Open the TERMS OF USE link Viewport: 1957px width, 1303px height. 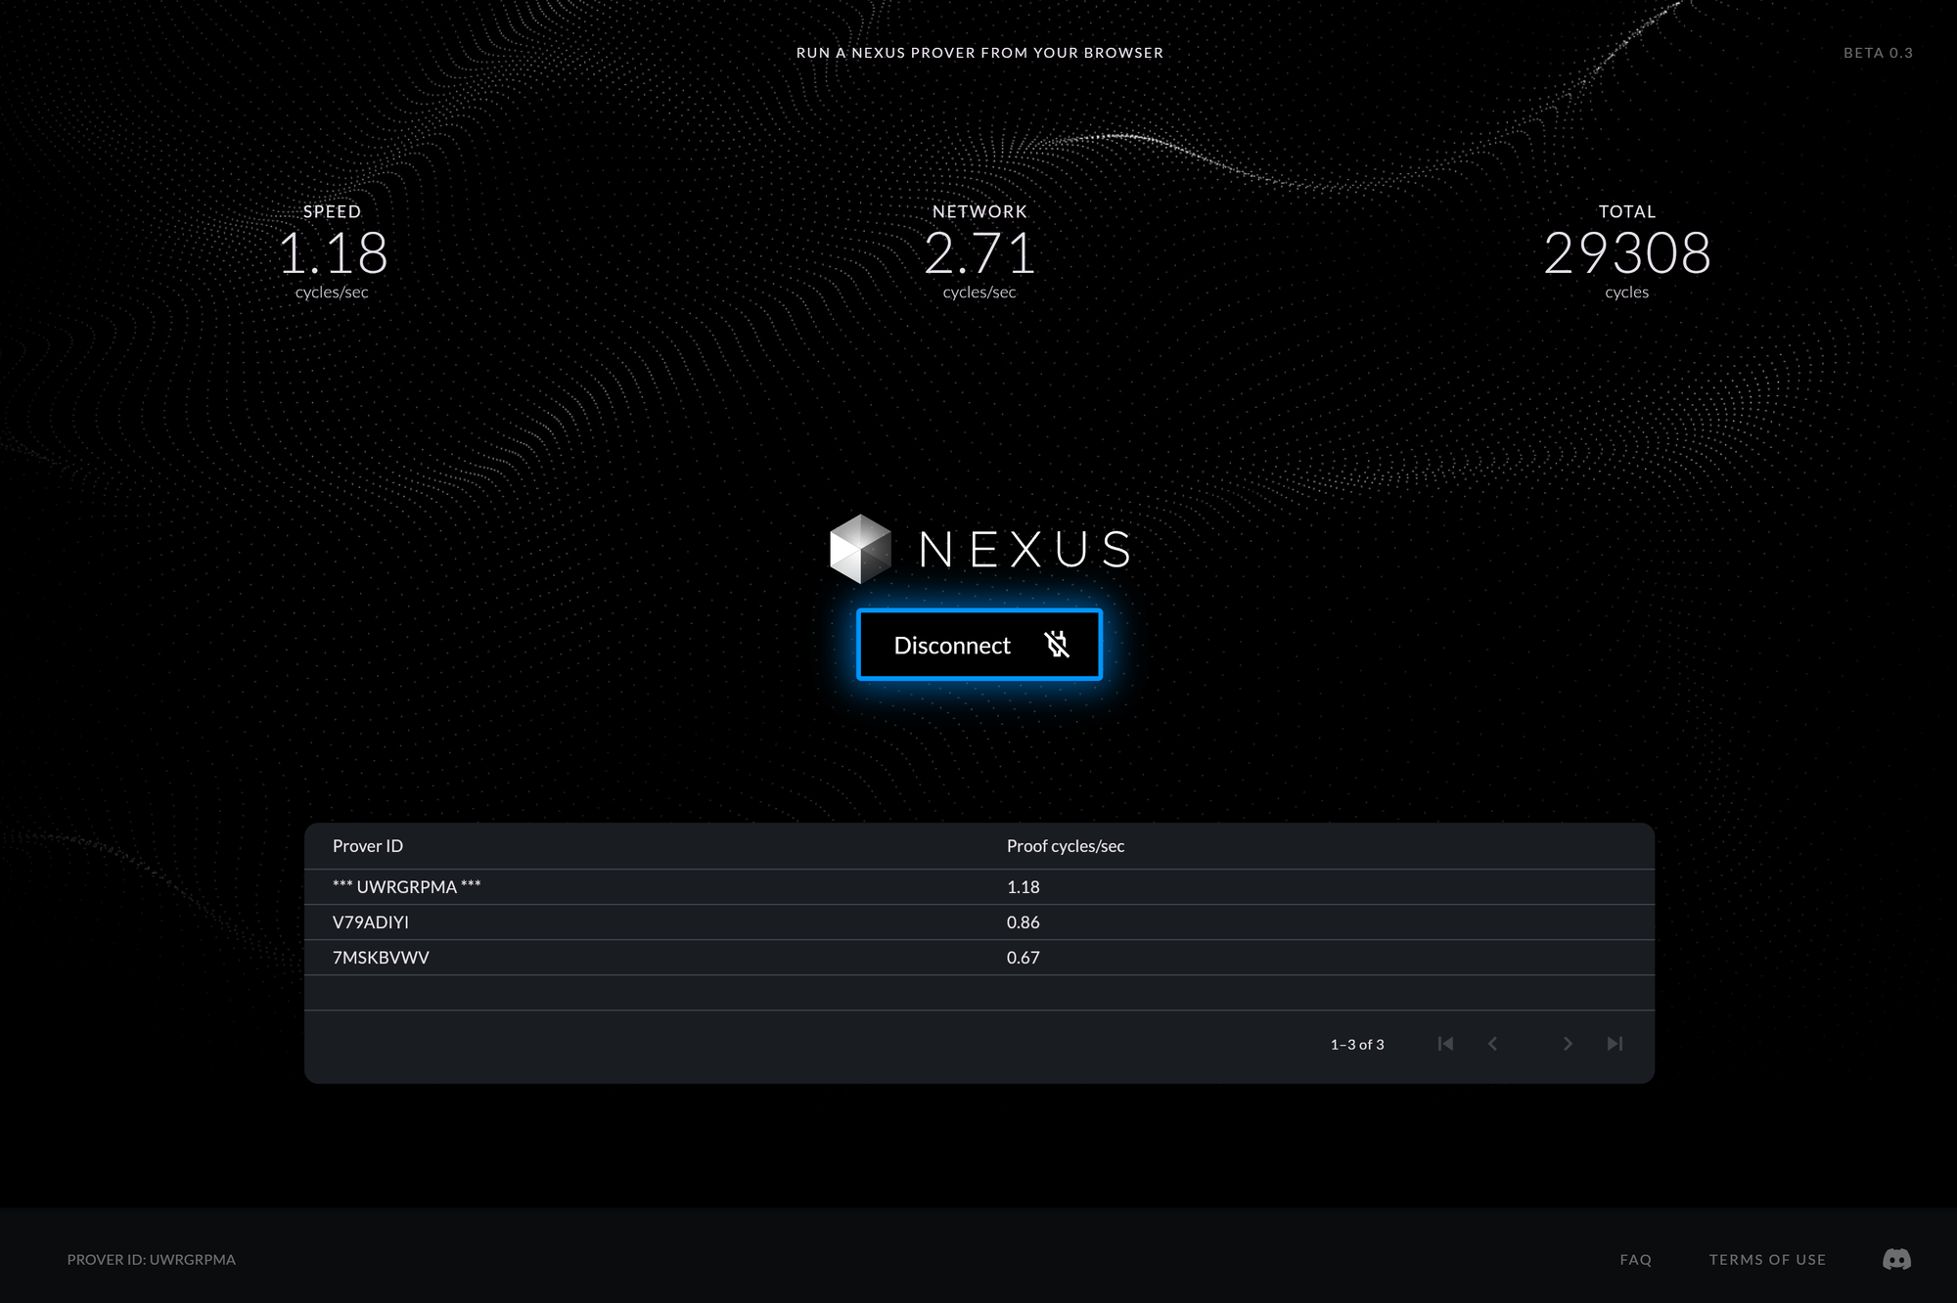pyautogui.click(x=1767, y=1260)
